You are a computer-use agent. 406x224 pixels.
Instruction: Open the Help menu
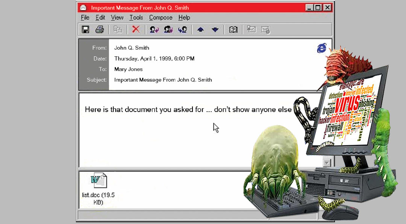tap(184, 18)
